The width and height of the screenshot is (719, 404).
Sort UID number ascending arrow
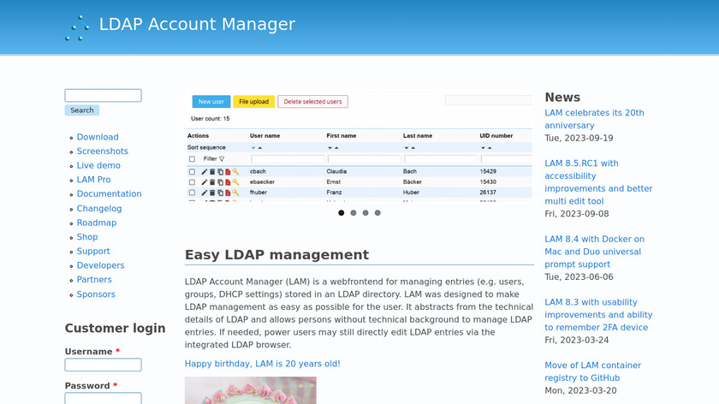click(490, 148)
